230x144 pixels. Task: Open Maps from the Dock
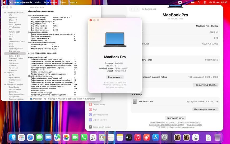[57, 138]
